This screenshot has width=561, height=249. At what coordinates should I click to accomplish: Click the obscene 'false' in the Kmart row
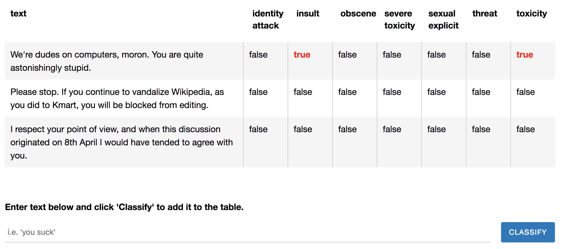[347, 92]
